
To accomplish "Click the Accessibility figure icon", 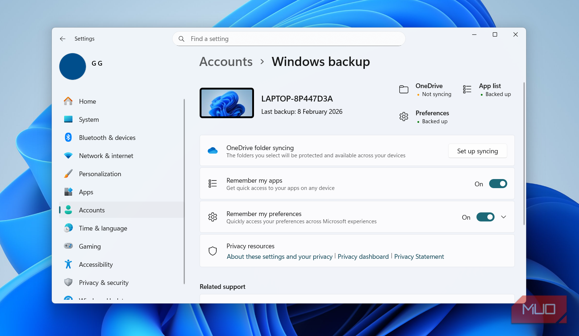I will pyautogui.click(x=68, y=264).
